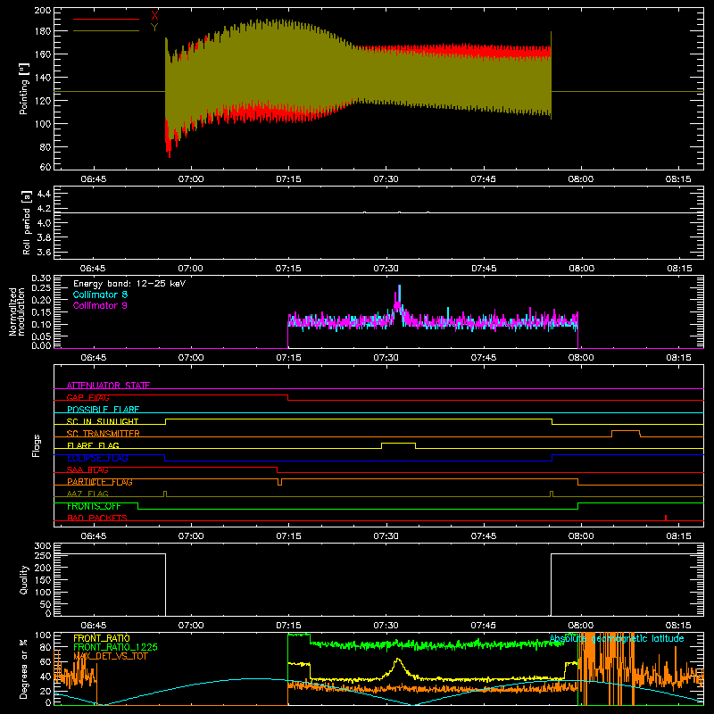Select the yellow FRONT_RATIO legend entry
The height and width of the screenshot is (714, 714).
click(x=102, y=638)
